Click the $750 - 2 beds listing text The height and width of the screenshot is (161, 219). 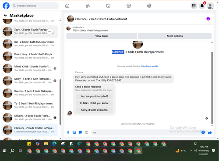[90, 31]
